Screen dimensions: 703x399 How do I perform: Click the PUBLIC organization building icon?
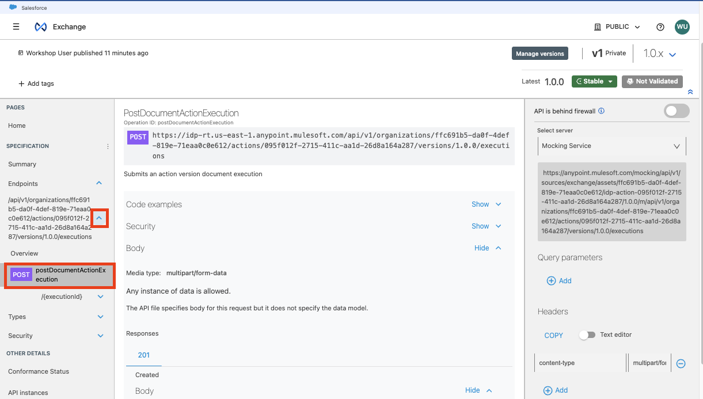pos(598,27)
